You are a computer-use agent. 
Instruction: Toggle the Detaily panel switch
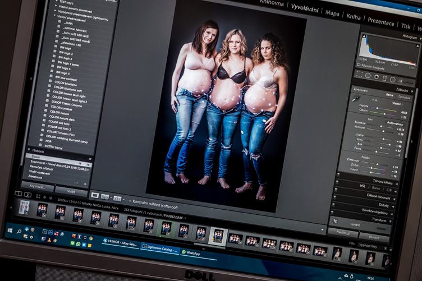[x=334, y=197]
